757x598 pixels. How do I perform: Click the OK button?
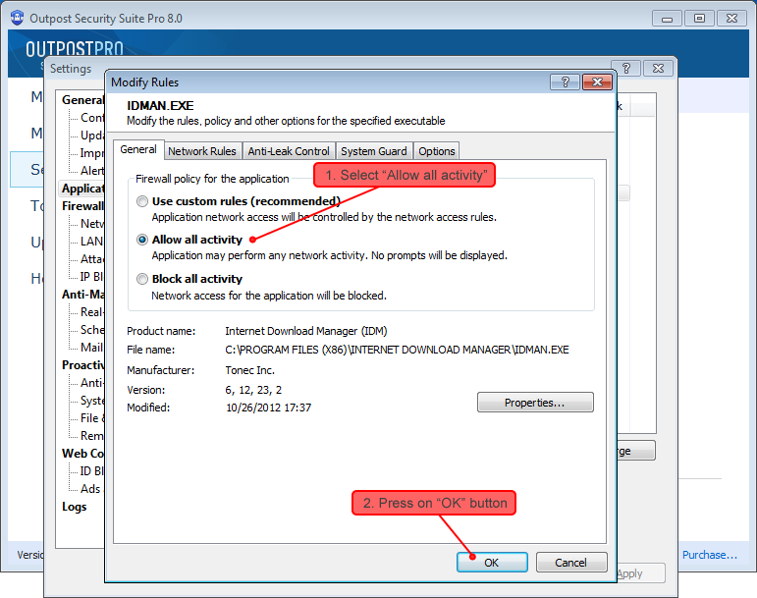pos(492,563)
